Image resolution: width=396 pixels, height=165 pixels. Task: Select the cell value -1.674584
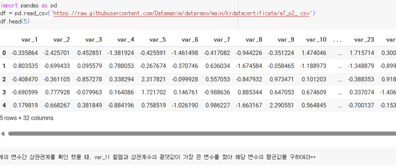pos(249,66)
